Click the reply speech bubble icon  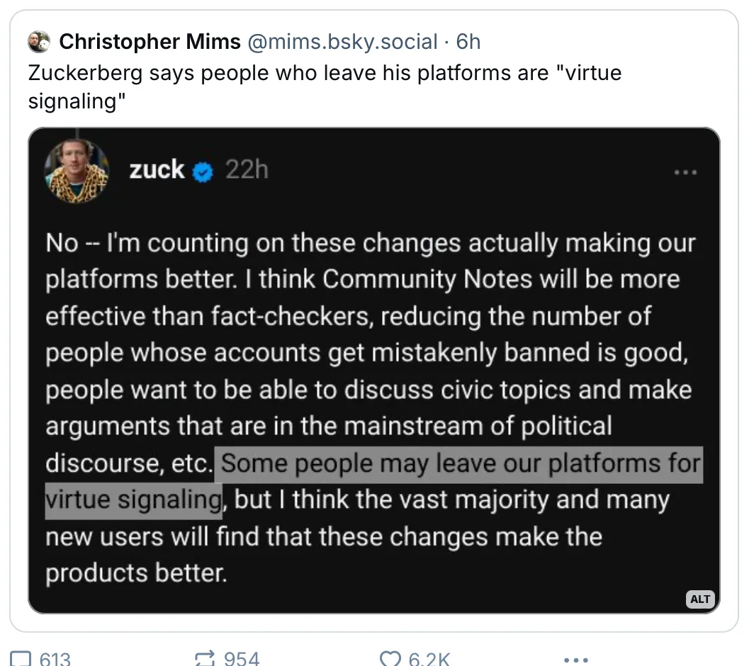click(x=21, y=659)
